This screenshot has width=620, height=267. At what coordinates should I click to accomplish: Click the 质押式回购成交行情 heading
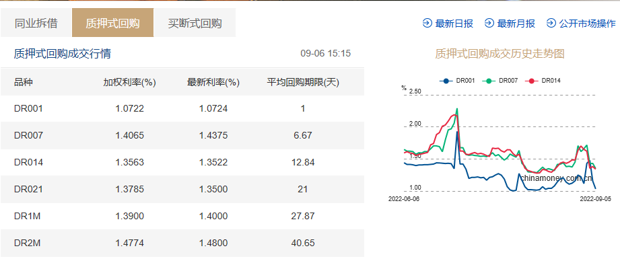[63, 53]
